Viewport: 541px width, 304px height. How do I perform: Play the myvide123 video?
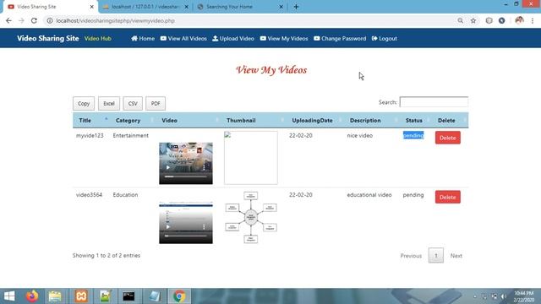pos(168,167)
